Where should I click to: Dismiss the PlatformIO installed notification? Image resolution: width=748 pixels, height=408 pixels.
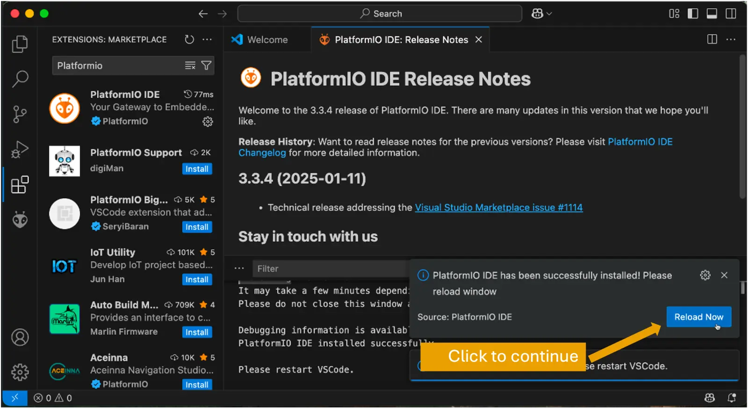click(724, 275)
